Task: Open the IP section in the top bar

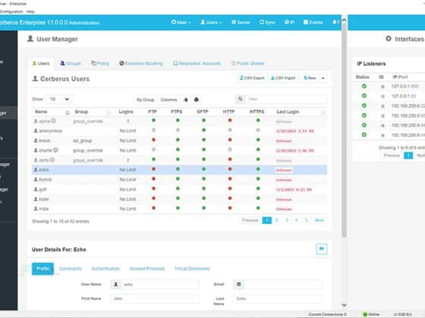Action: 289,22
